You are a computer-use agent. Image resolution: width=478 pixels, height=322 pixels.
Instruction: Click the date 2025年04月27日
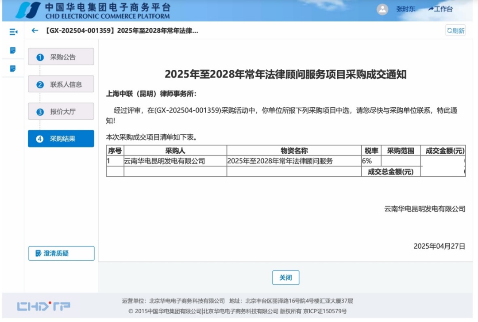point(439,246)
